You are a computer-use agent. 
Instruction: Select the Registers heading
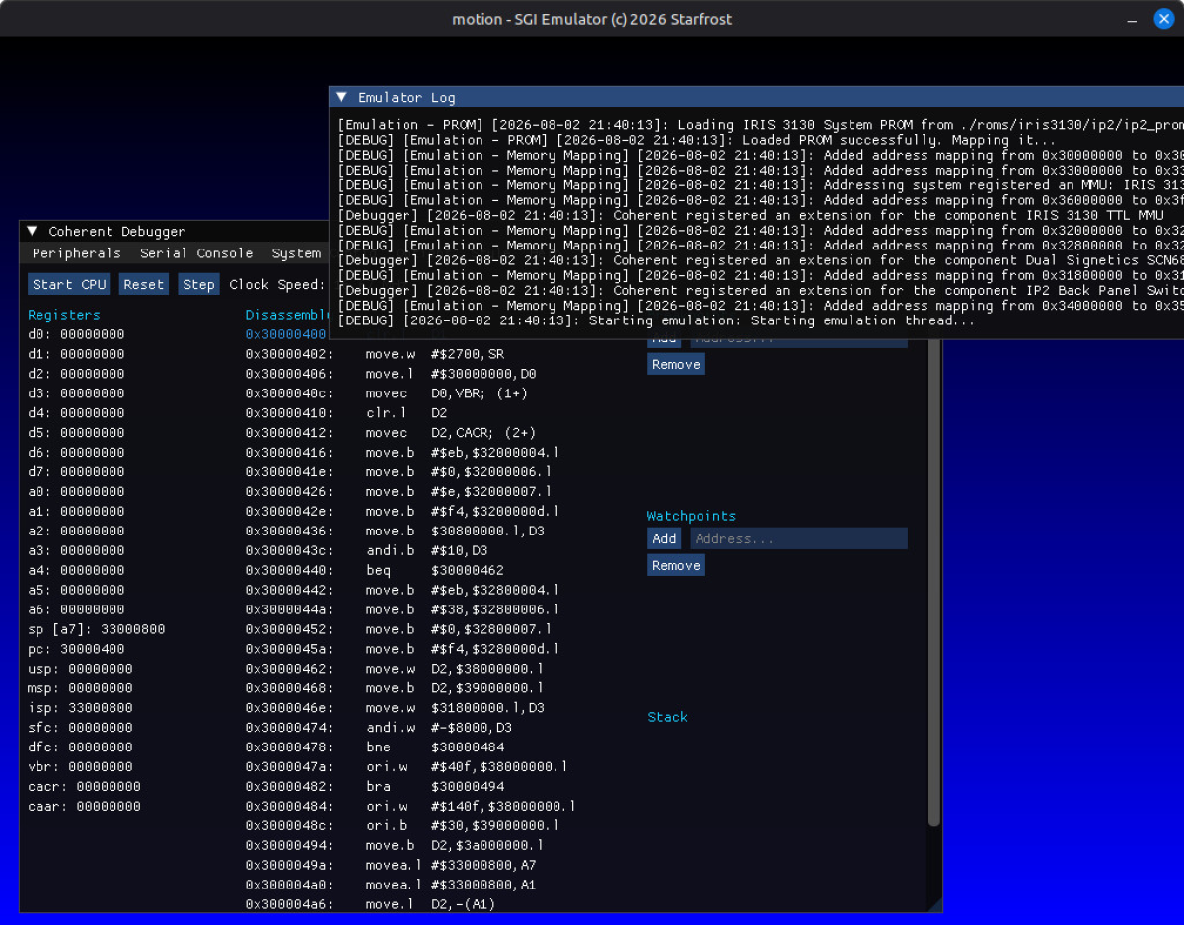coord(64,315)
